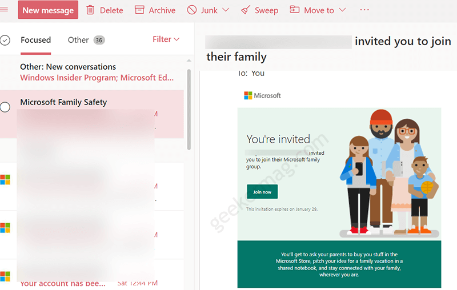This screenshot has height=290, width=457.
Task: Click the 'You're invited' heading
Action: (278, 139)
